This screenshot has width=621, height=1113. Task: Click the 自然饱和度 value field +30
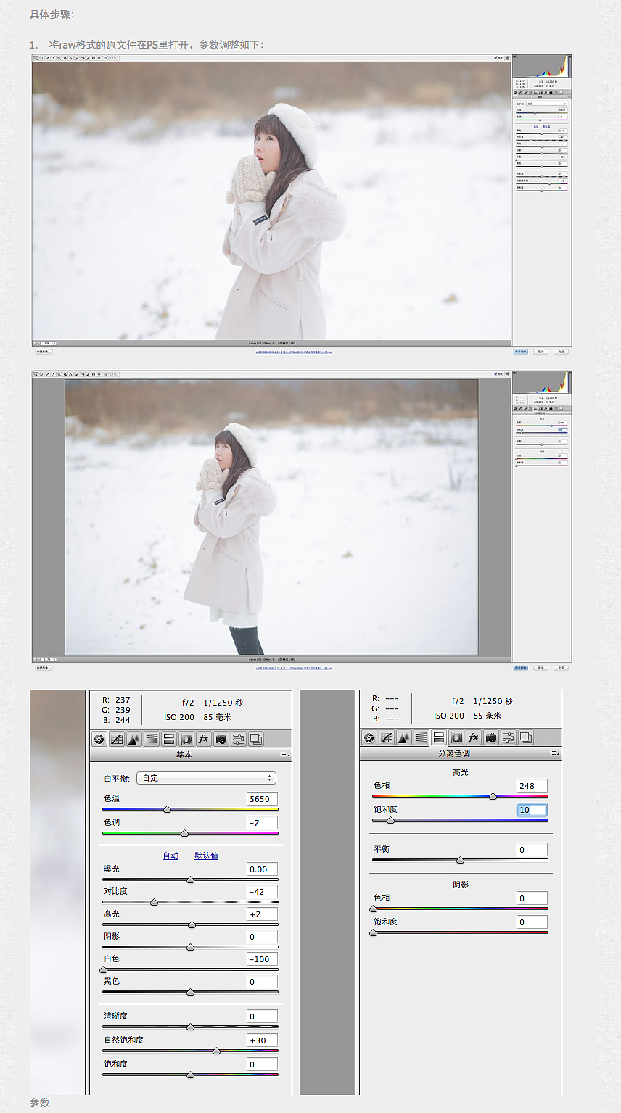(262, 1040)
